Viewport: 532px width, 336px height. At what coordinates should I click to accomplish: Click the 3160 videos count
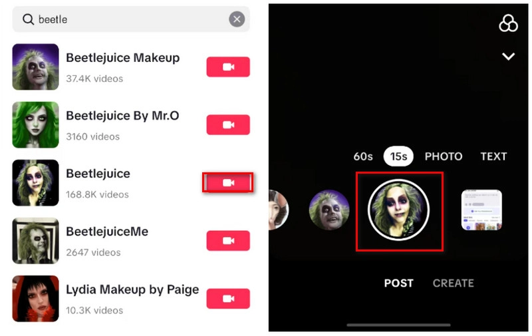coord(92,137)
